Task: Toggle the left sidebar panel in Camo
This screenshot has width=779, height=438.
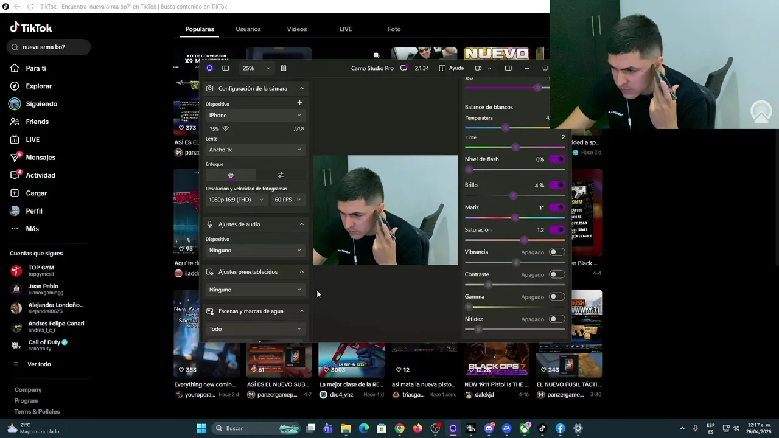Action: tap(225, 68)
